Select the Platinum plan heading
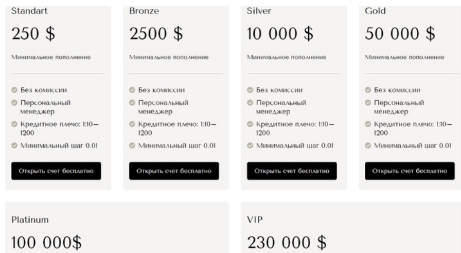 click(x=30, y=220)
